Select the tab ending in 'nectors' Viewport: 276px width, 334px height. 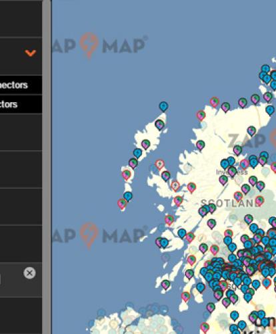[x=14, y=85]
